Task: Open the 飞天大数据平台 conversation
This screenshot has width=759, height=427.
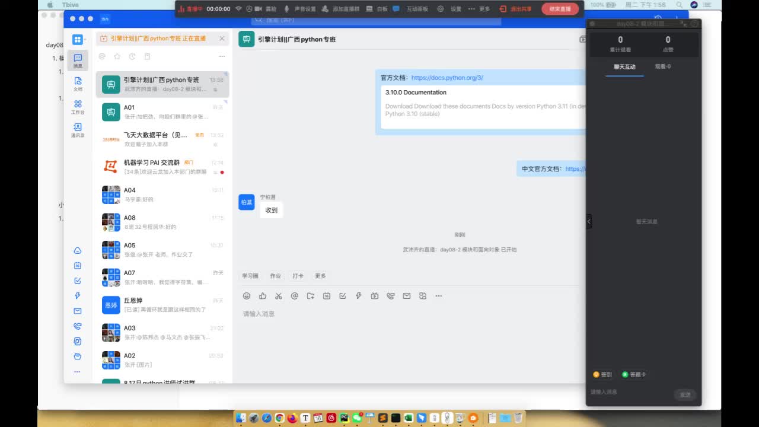Action: 162,139
